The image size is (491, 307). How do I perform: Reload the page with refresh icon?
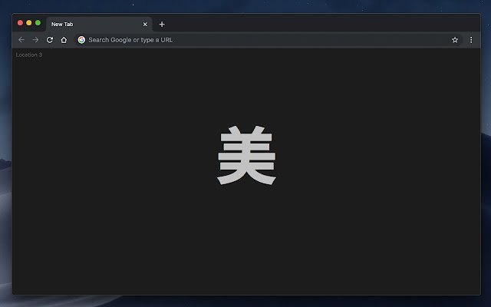pyautogui.click(x=49, y=40)
